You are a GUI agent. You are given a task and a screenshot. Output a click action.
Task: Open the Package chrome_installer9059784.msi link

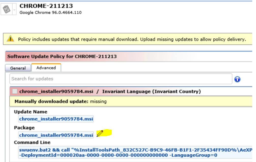click(x=56, y=135)
